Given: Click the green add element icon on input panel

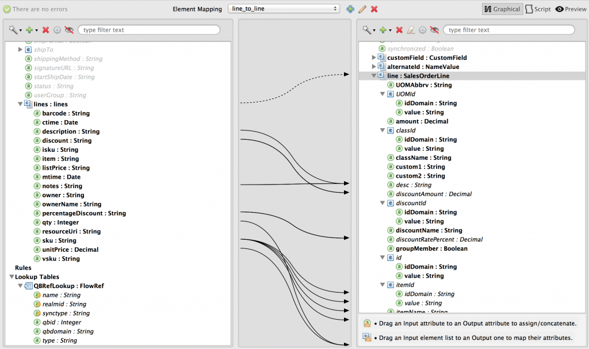Looking at the screenshot, I should pos(29,29).
